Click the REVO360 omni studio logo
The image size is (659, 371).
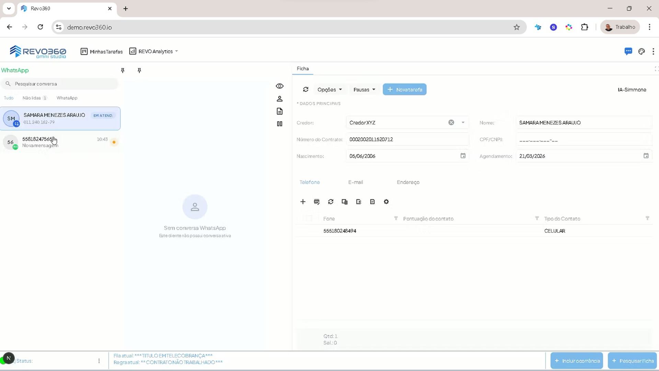coord(38,52)
